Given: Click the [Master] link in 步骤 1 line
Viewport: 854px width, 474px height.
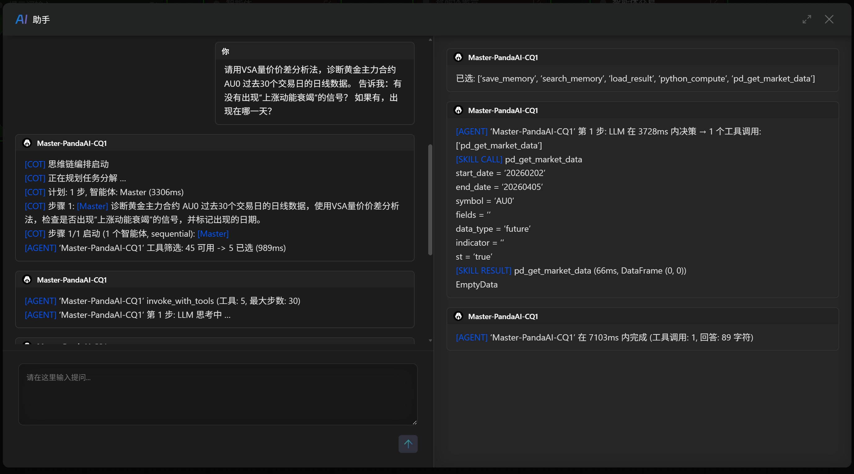Looking at the screenshot, I should tap(92, 206).
